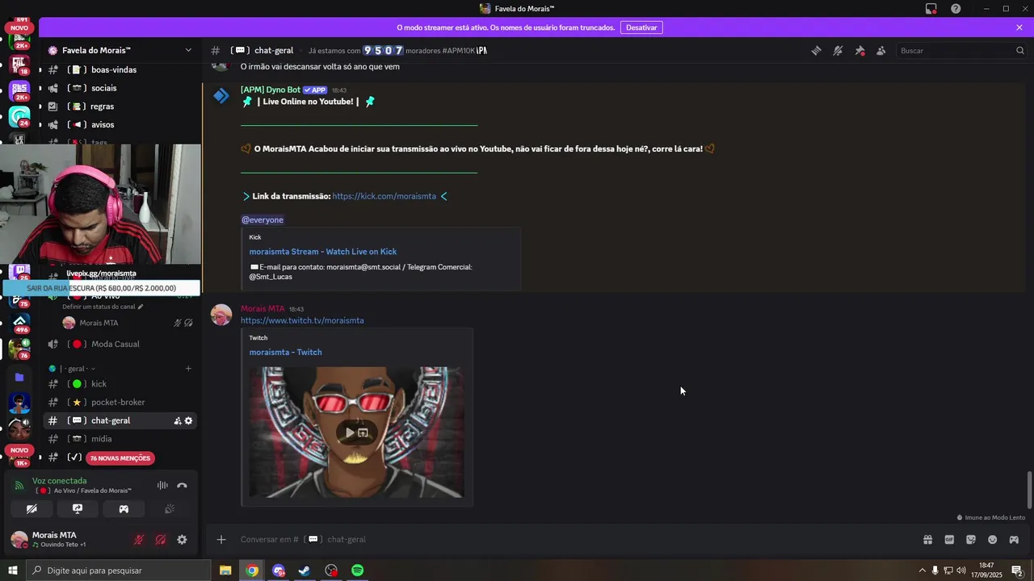Screen dimensions: 1034x581
Task: Open Morais MTA user avatar panel
Action: coord(19,540)
